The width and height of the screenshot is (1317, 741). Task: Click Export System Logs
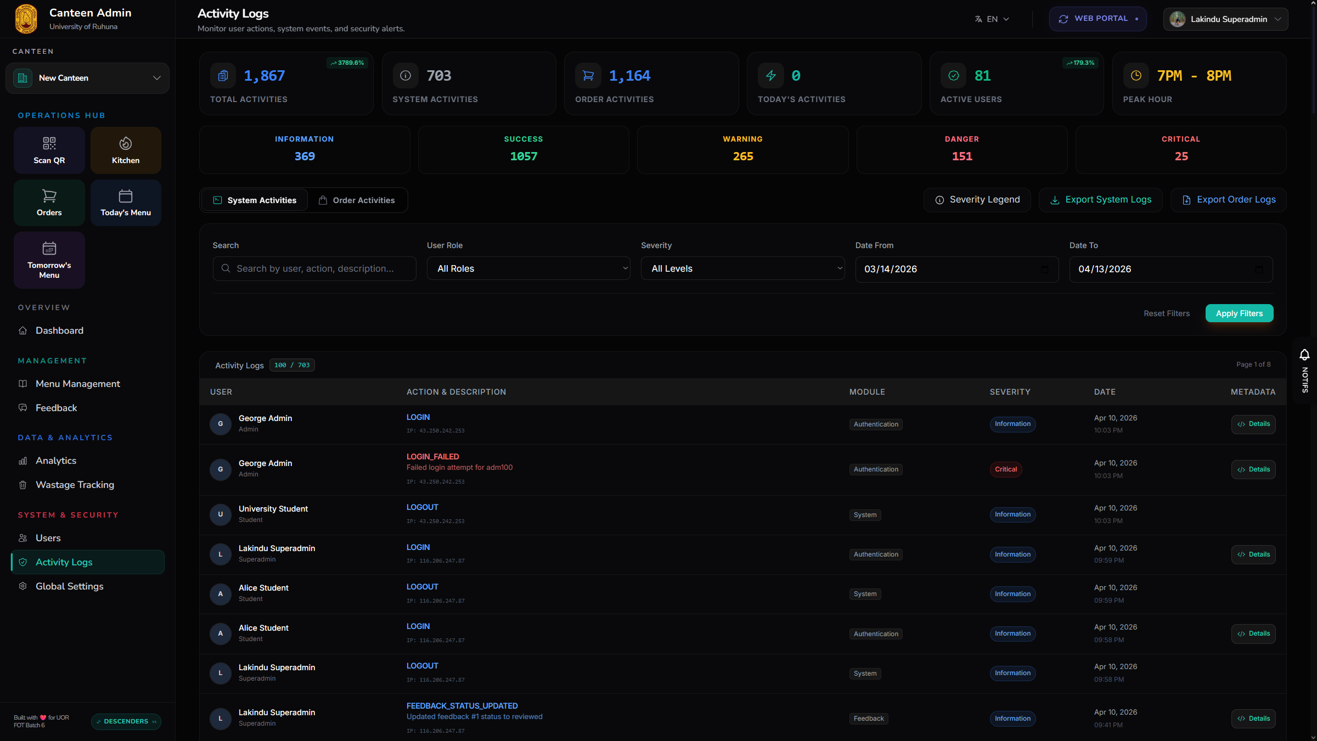(x=1100, y=200)
